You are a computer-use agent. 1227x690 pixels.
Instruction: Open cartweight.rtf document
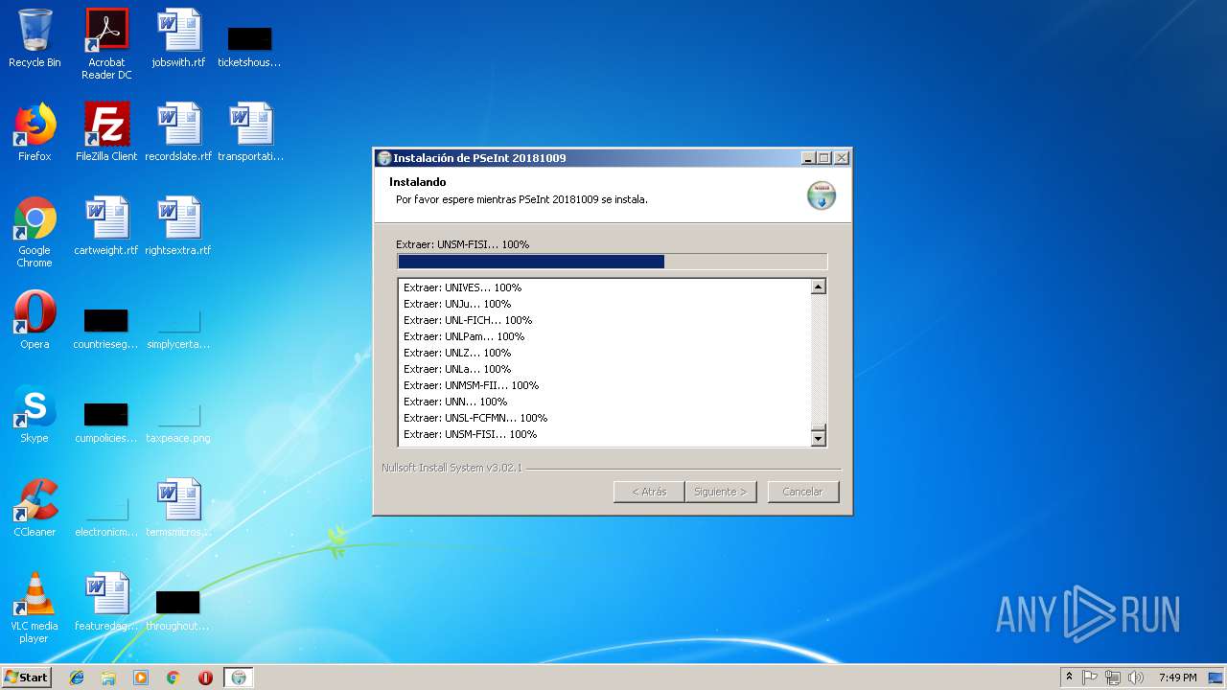click(106, 226)
